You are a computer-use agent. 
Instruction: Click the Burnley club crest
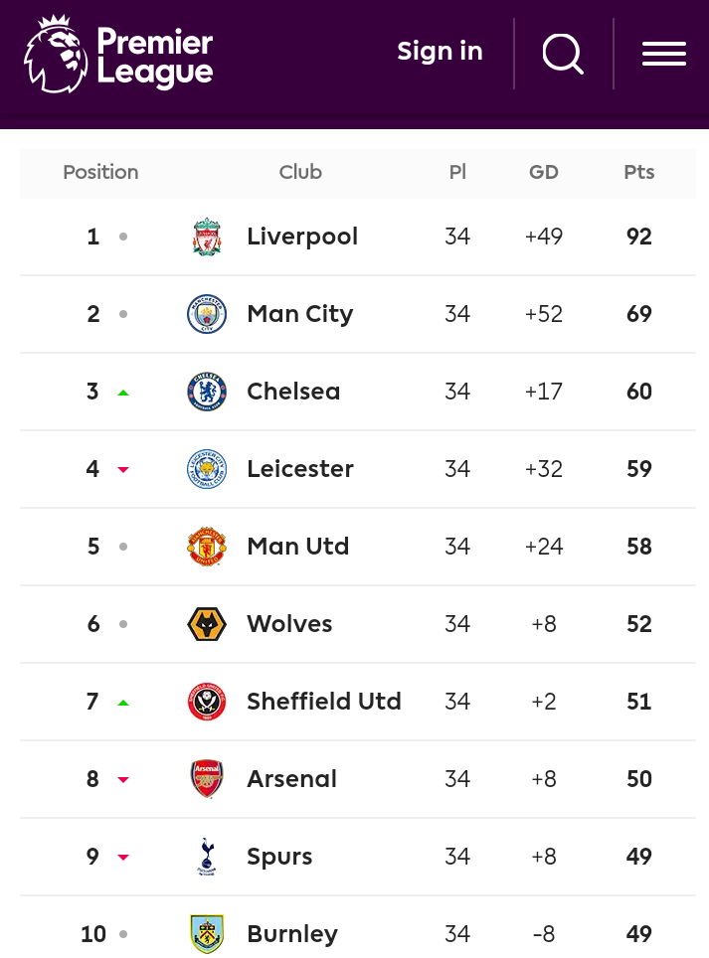pyautogui.click(x=207, y=934)
